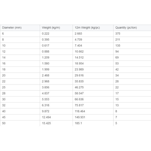Select the 6.318 weight cell
The image size is (151, 151).
coord(46,105)
